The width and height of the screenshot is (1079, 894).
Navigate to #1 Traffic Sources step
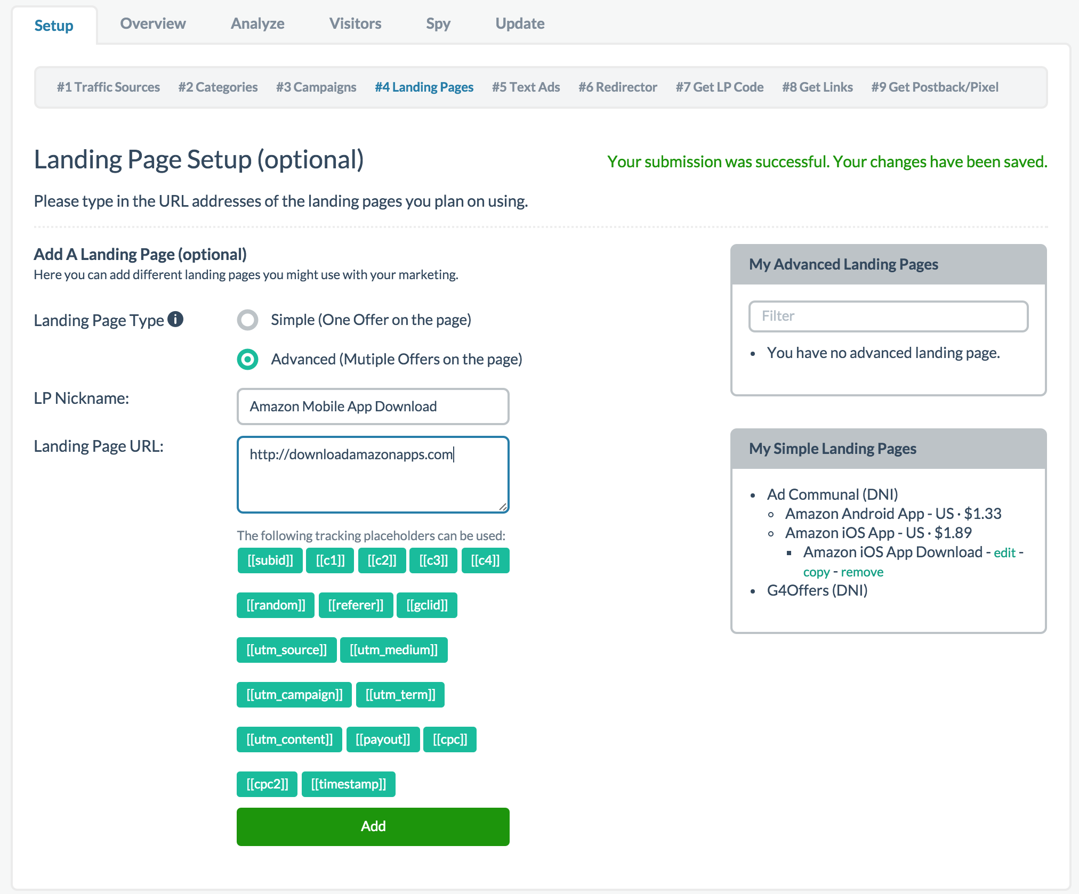click(x=108, y=87)
